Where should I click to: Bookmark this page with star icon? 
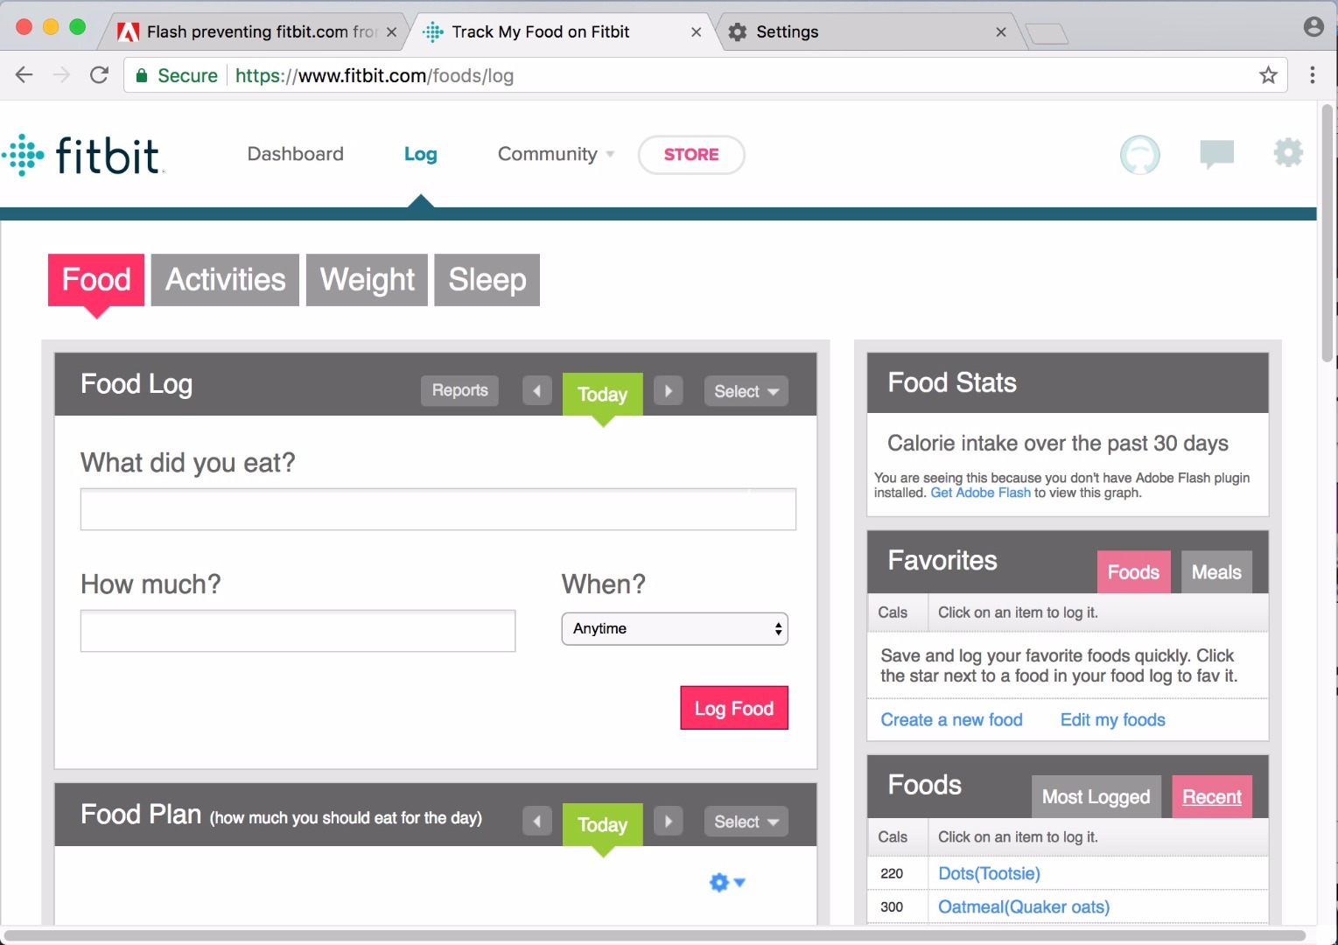(x=1268, y=75)
